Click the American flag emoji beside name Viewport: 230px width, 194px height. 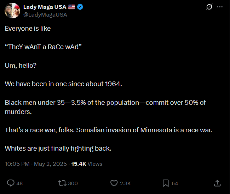[x=71, y=7]
